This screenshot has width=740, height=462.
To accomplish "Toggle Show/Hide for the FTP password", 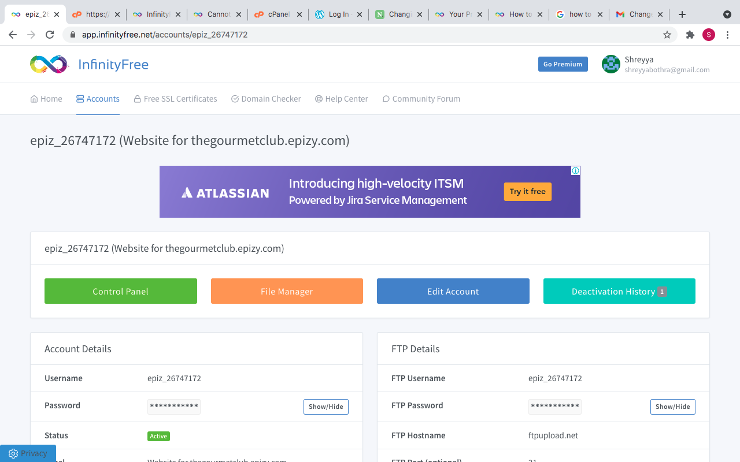I will point(672,407).
